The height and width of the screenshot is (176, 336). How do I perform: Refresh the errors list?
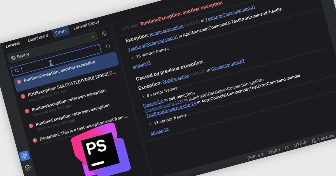(x=108, y=47)
